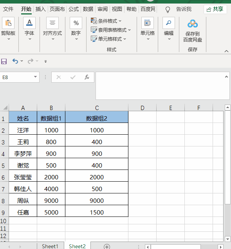The image size is (231, 249).
Task: Click inside the formula bar field
Action: pos(161,86)
